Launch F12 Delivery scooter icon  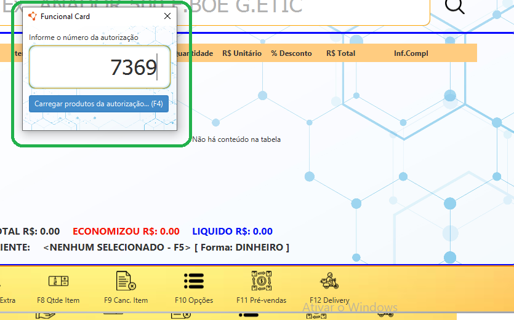(x=329, y=287)
